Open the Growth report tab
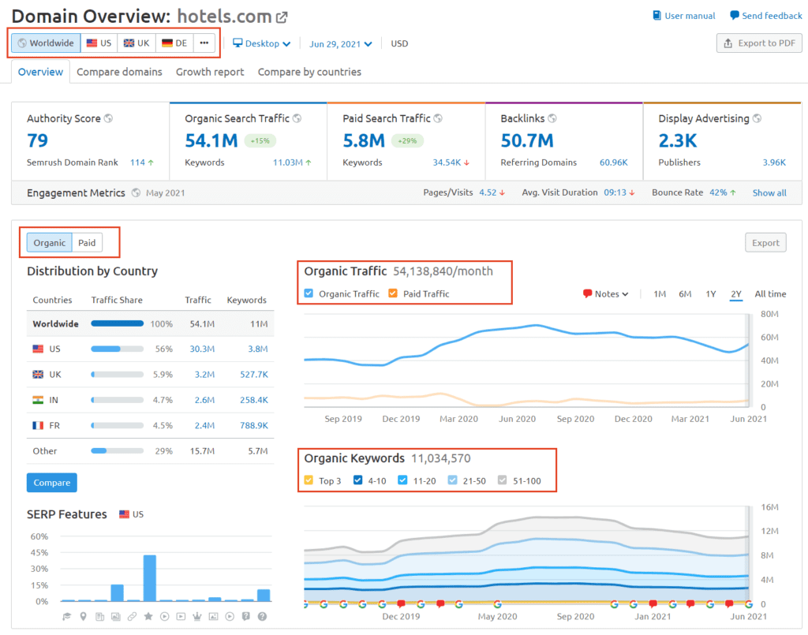 210,72
